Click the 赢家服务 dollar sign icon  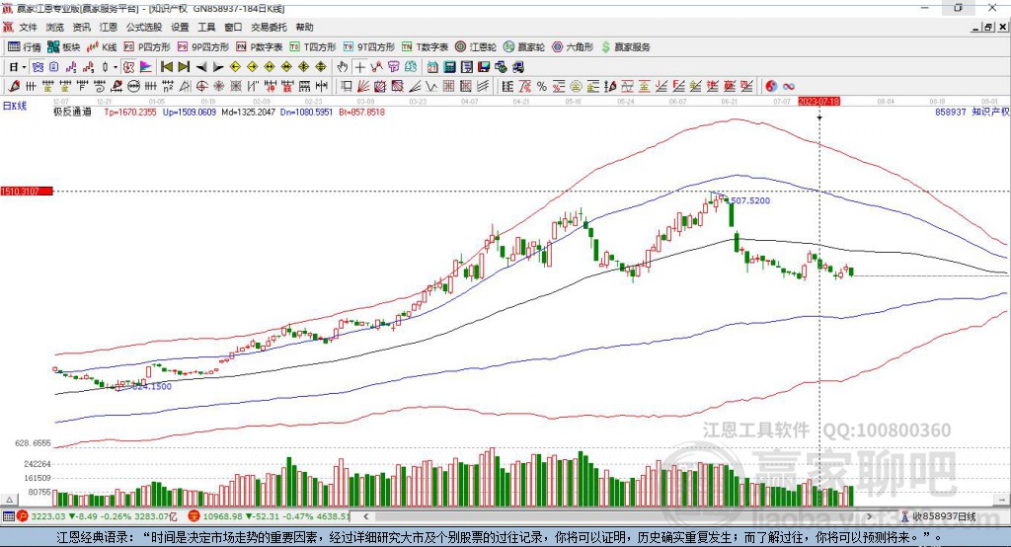(x=606, y=46)
